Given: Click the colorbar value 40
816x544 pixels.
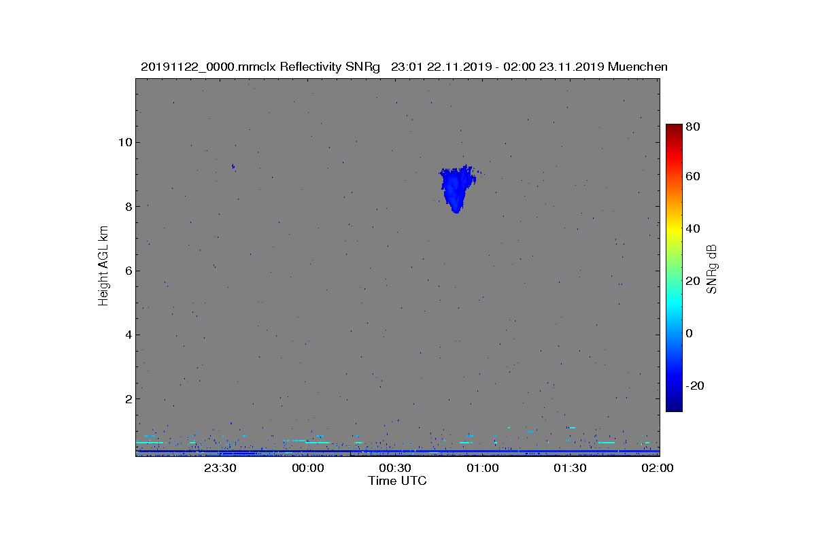Looking at the screenshot, I should point(694,228).
